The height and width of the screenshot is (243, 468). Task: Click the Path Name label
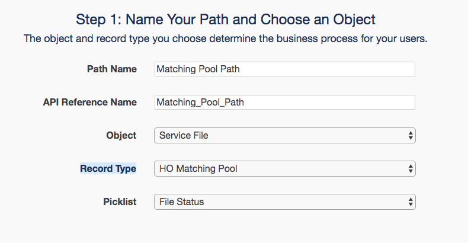[x=112, y=69]
